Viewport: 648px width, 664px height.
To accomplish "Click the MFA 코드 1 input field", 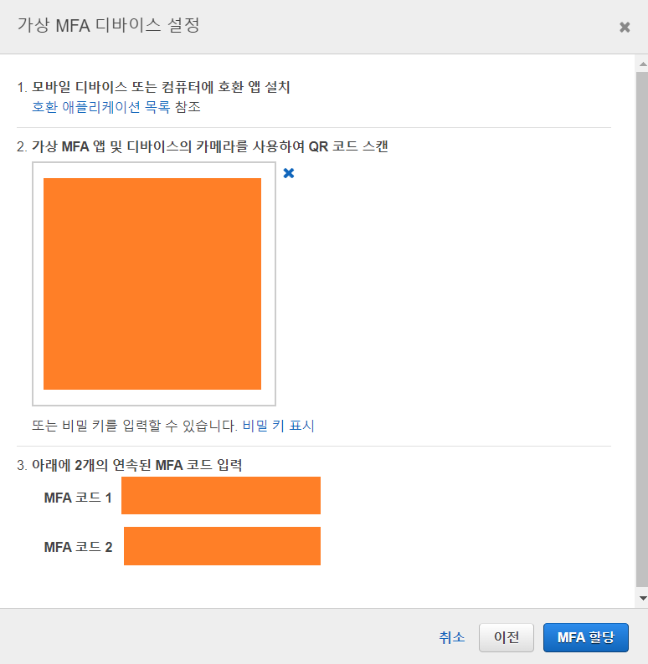I will pyautogui.click(x=221, y=495).
